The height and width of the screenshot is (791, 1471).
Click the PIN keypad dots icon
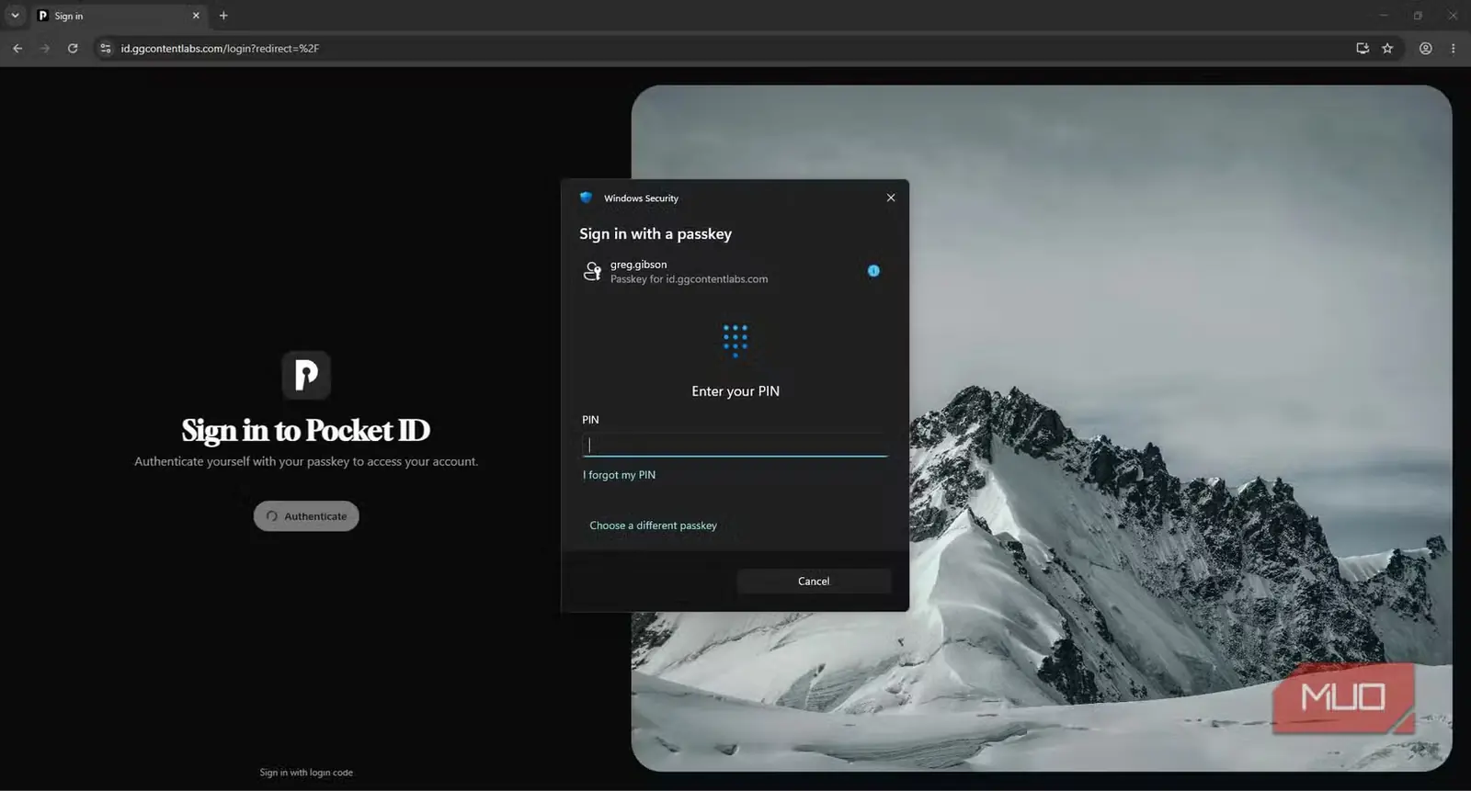click(x=735, y=340)
